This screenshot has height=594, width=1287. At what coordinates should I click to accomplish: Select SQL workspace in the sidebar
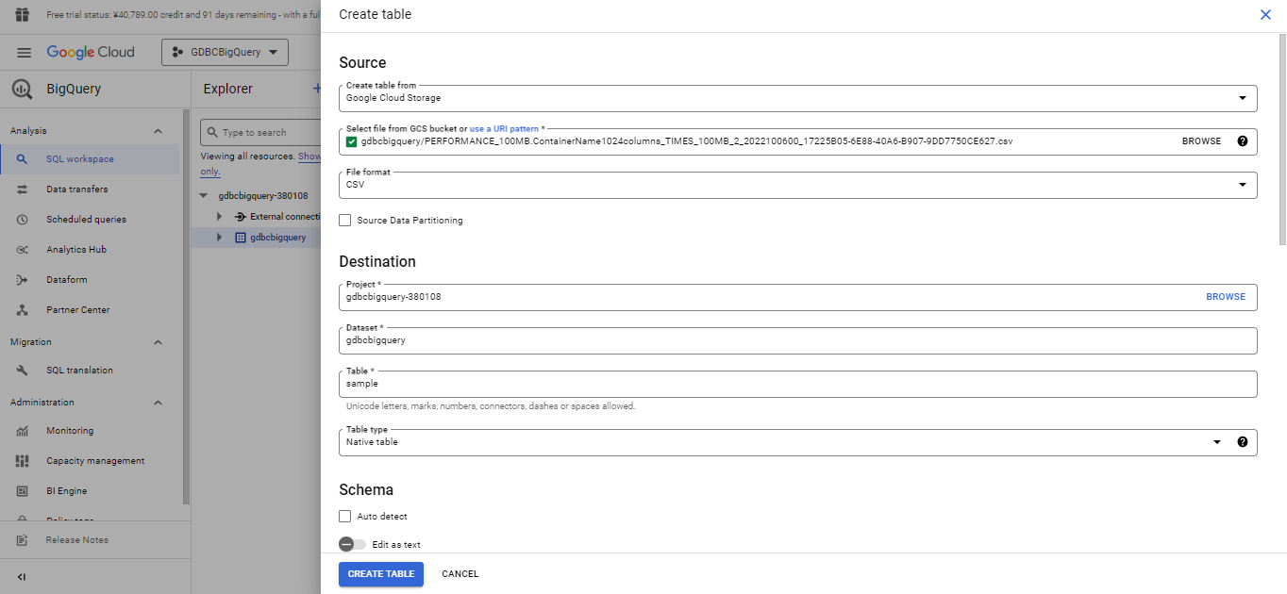pos(80,159)
